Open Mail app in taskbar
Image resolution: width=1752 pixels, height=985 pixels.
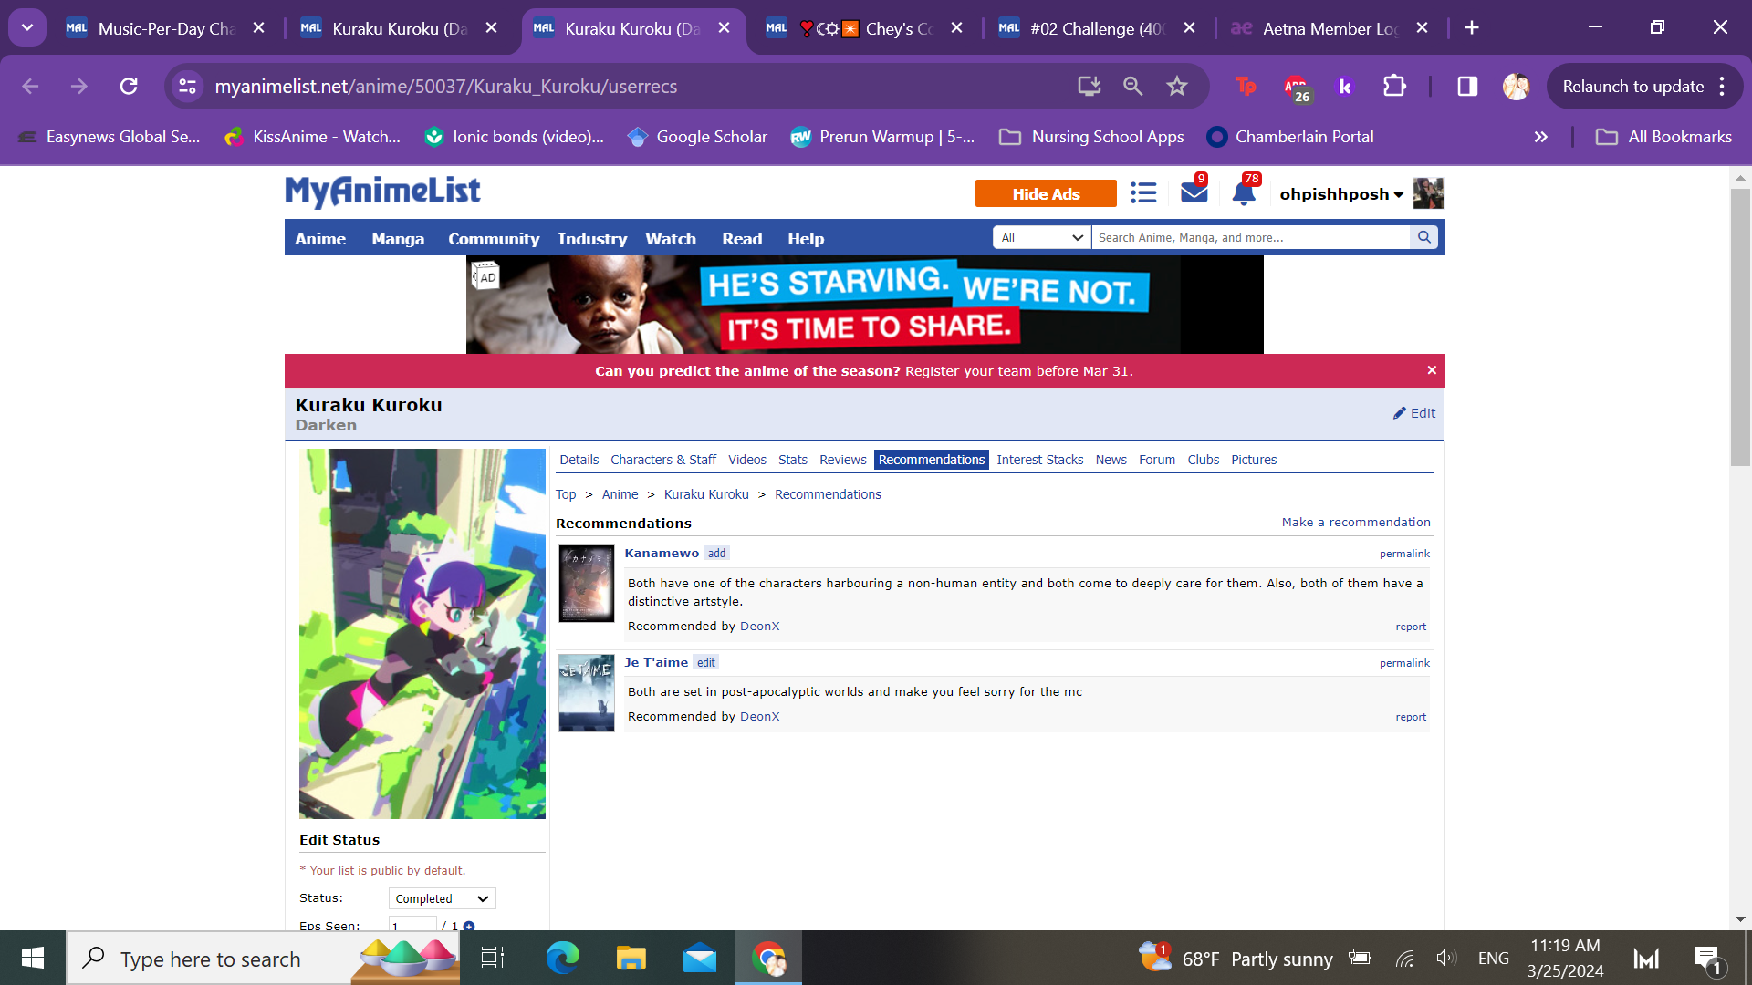(x=700, y=959)
